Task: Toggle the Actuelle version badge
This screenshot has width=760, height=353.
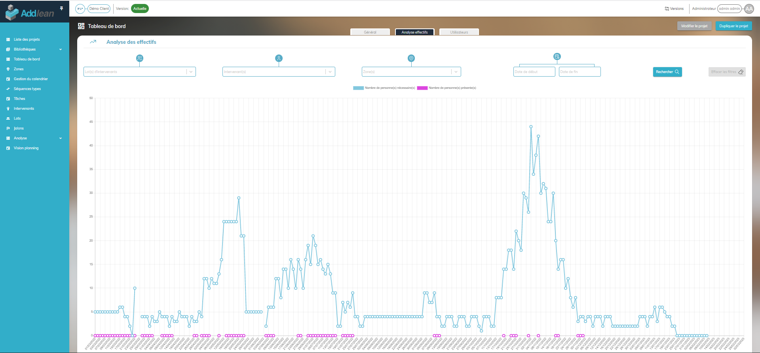Action: click(x=140, y=9)
